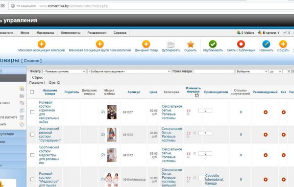294x187 pixels.
Task: Toggle Хит status for article 841037
Action: point(284,112)
